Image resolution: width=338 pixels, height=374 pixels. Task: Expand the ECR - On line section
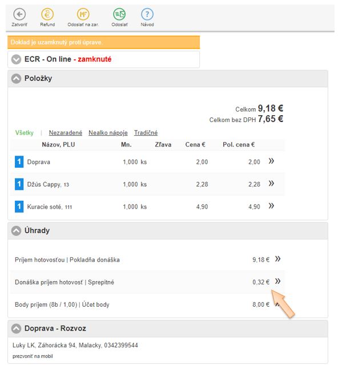coord(16,59)
